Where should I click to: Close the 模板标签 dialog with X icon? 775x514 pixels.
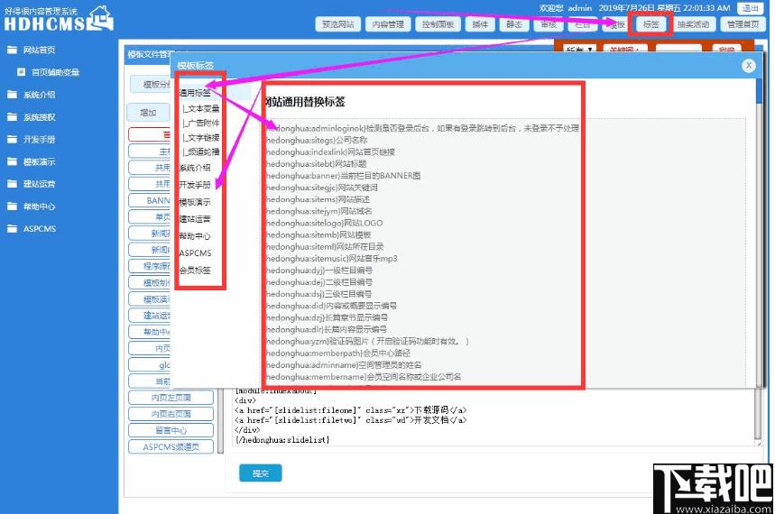coord(748,65)
